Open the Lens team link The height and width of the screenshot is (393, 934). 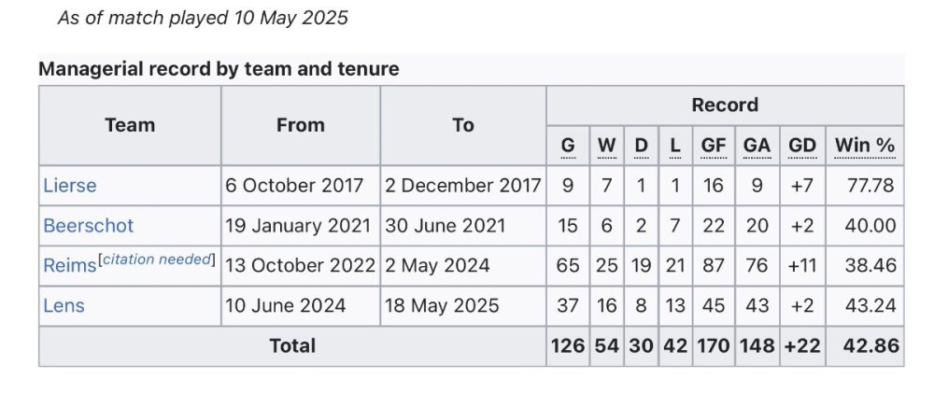tap(64, 306)
